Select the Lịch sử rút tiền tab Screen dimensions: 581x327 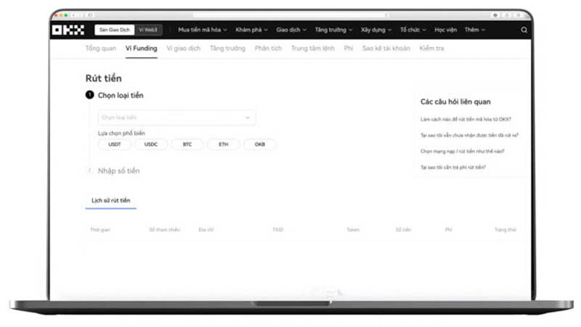click(111, 201)
